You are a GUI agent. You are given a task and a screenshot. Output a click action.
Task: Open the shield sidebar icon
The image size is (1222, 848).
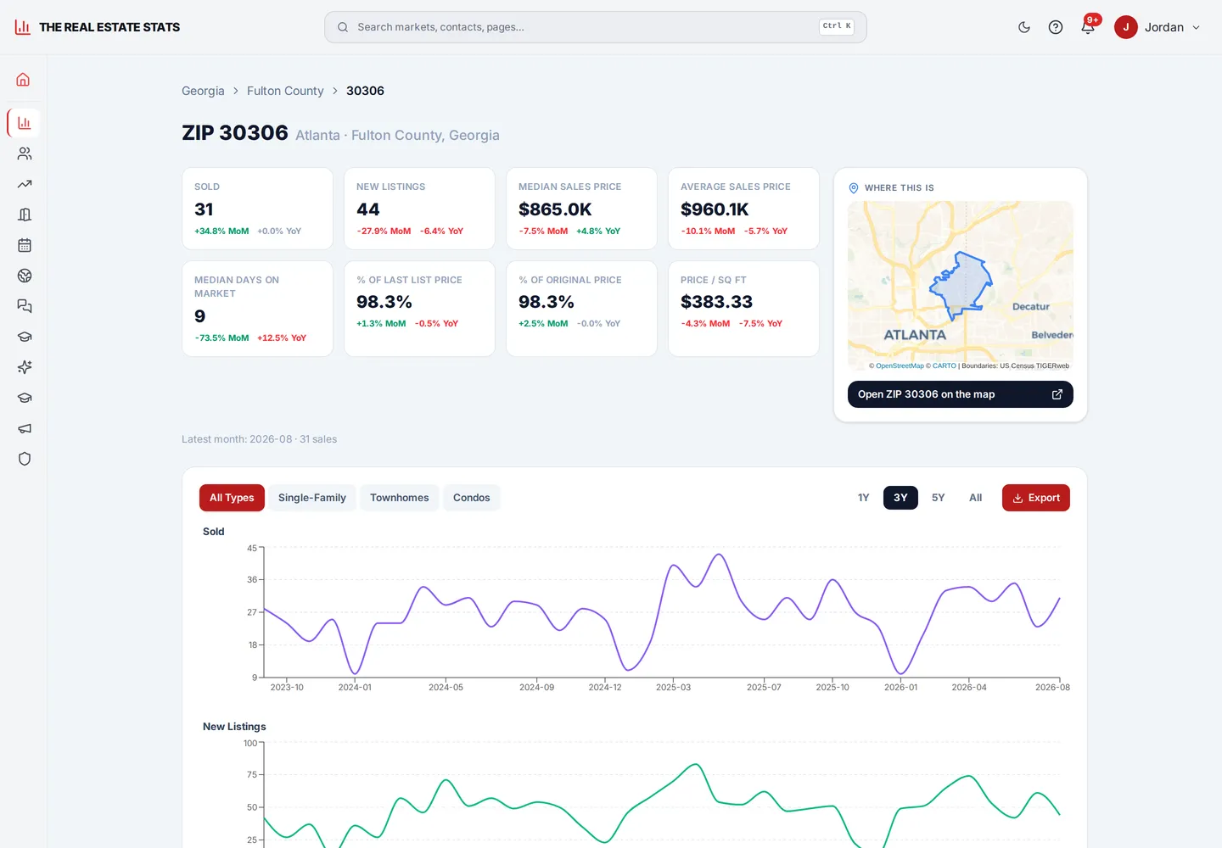[x=24, y=459]
